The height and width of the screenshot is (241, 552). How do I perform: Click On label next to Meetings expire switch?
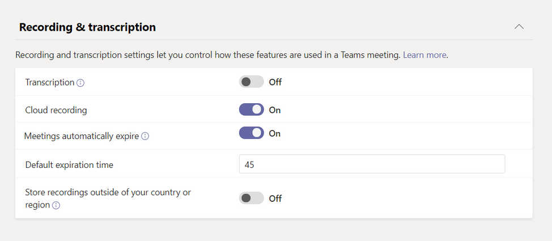[275, 133]
